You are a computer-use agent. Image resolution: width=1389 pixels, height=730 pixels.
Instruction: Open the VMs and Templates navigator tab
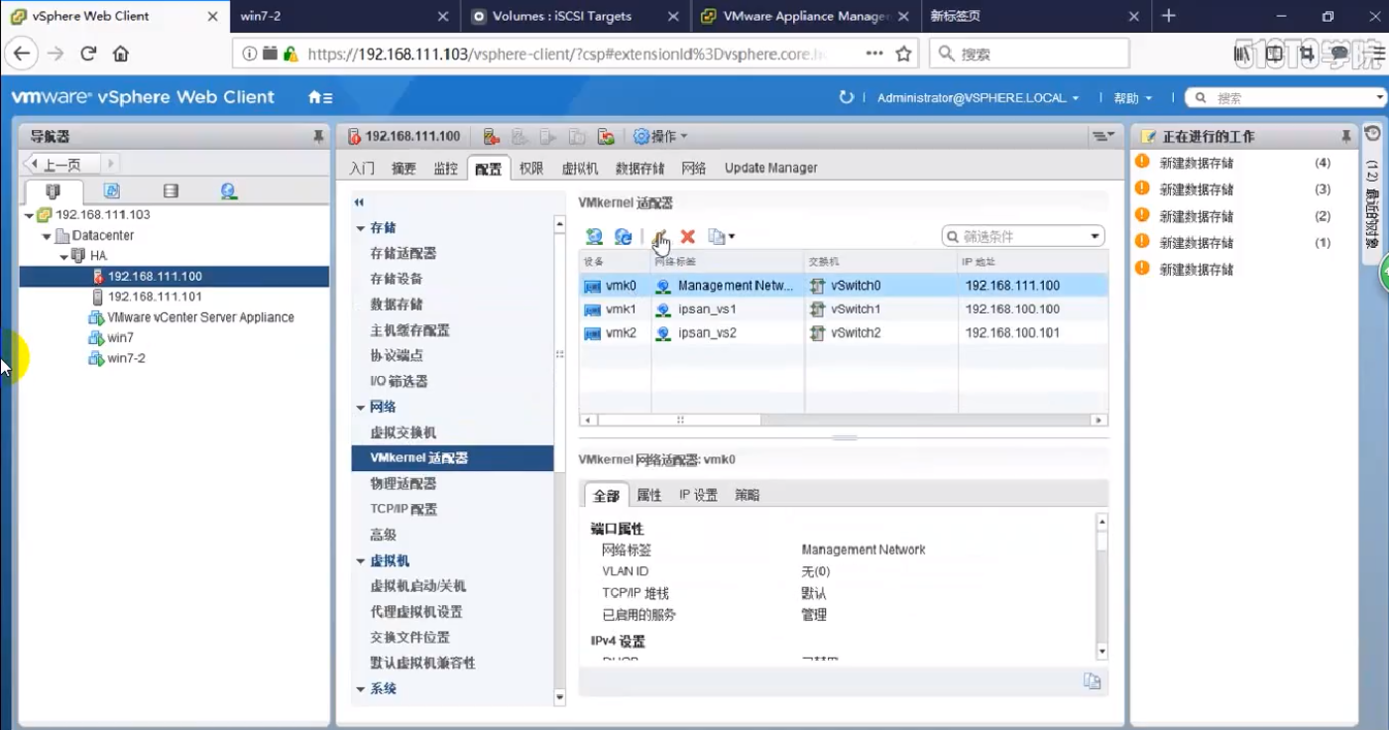(112, 190)
